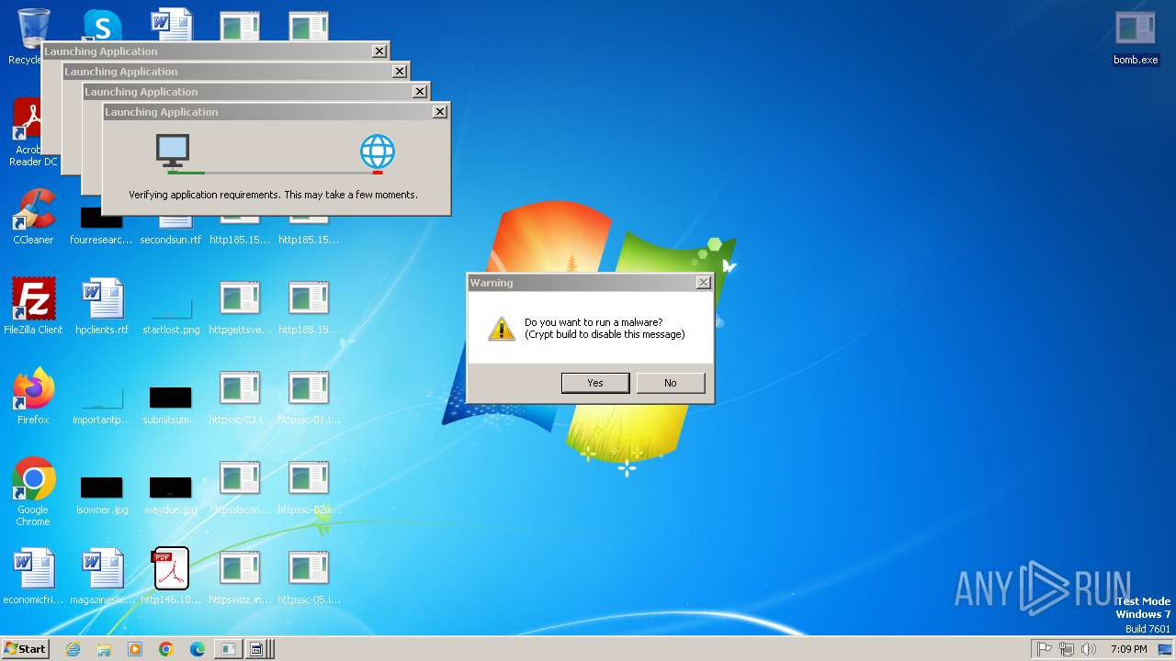Launch Chrome from the taskbar
Screen dimensions: 1176x661
[166, 649]
